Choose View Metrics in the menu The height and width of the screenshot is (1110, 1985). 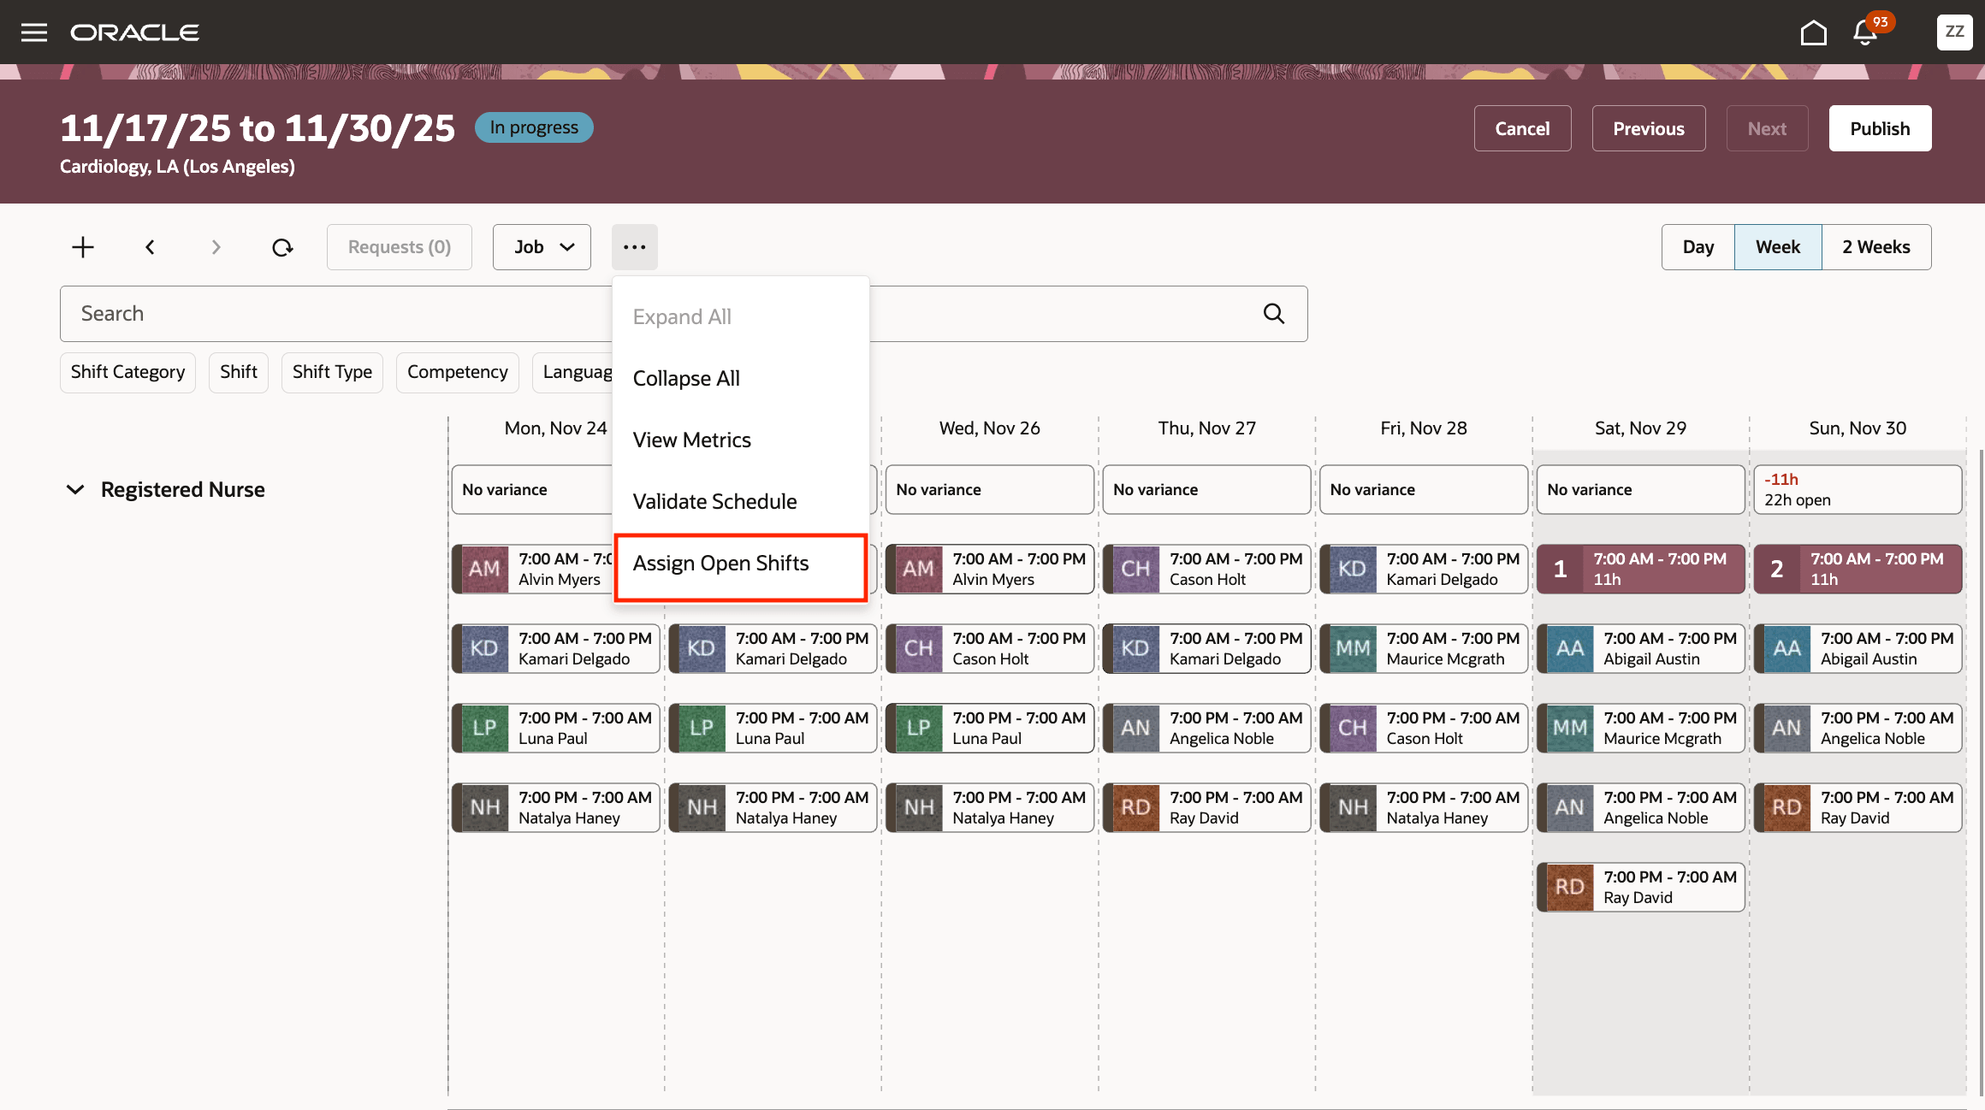coord(692,440)
